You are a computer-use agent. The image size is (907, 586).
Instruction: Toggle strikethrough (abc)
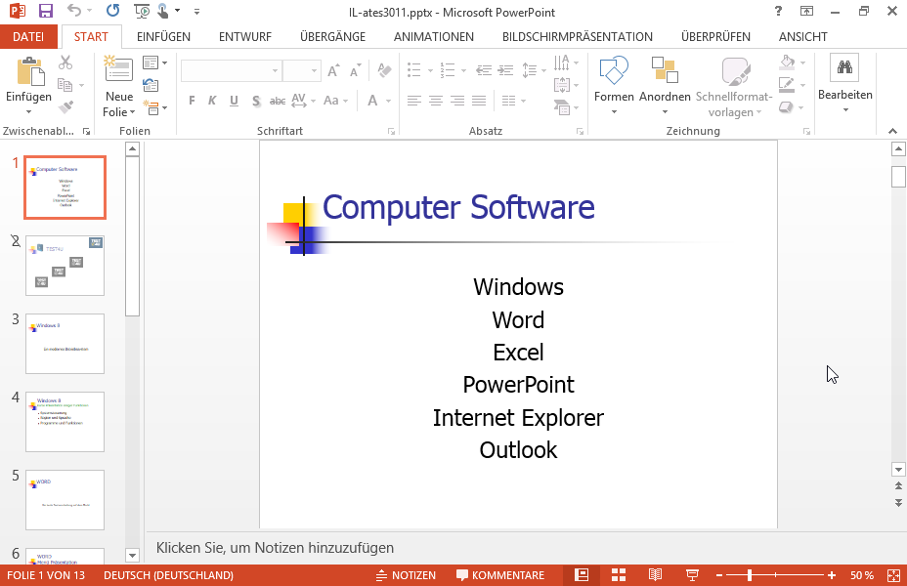(x=278, y=102)
